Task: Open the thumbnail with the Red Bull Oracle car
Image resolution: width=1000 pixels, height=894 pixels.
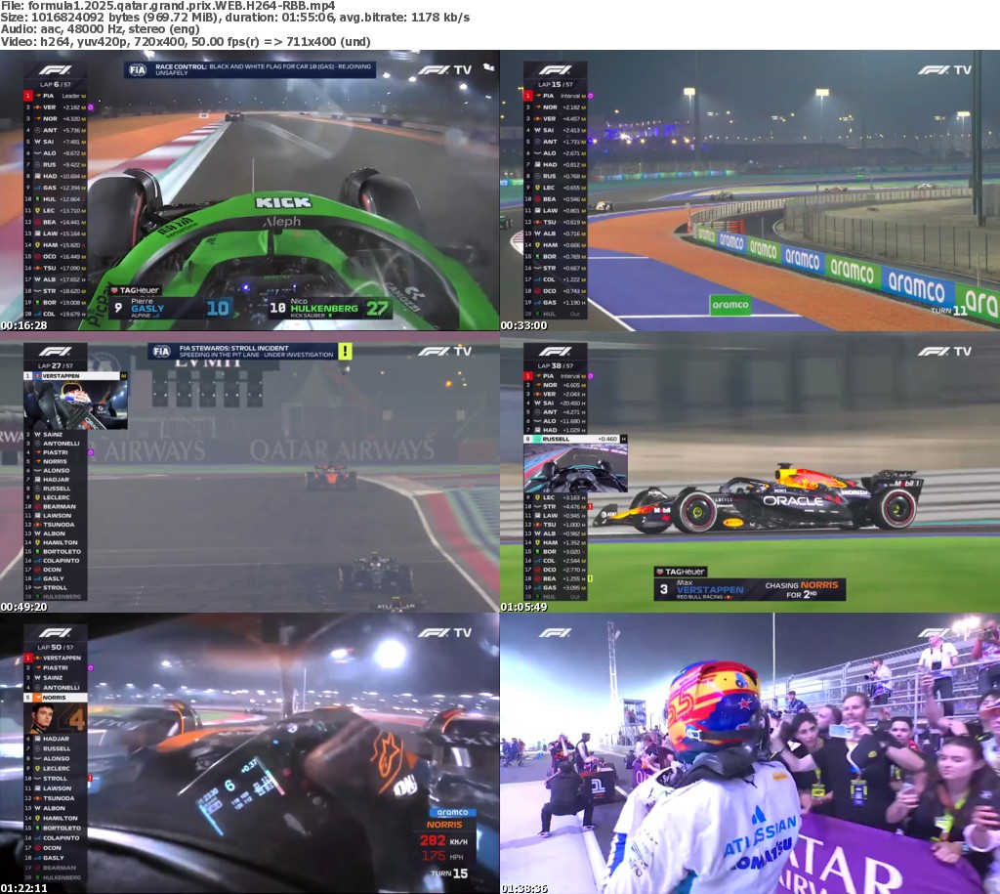Action: pos(750,472)
